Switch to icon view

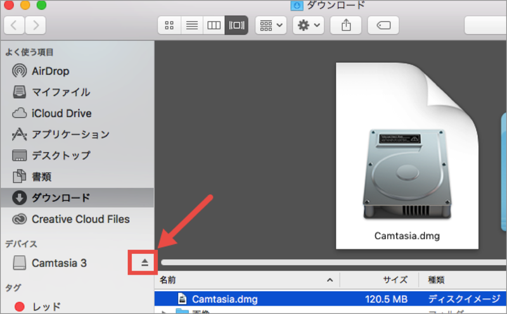[x=169, y=25]
